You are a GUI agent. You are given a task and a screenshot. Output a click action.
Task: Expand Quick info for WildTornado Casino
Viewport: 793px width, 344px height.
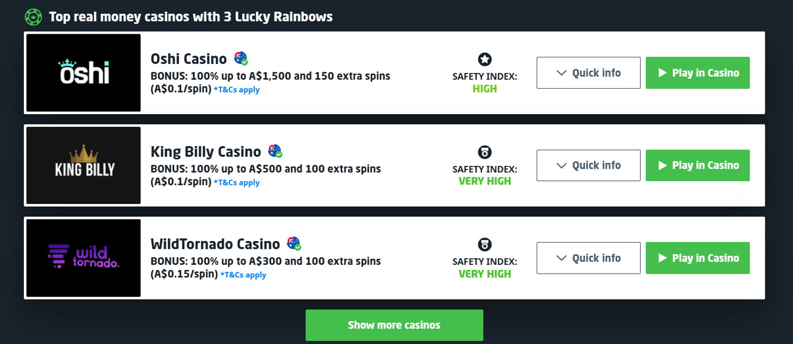[x=588, y=258]
